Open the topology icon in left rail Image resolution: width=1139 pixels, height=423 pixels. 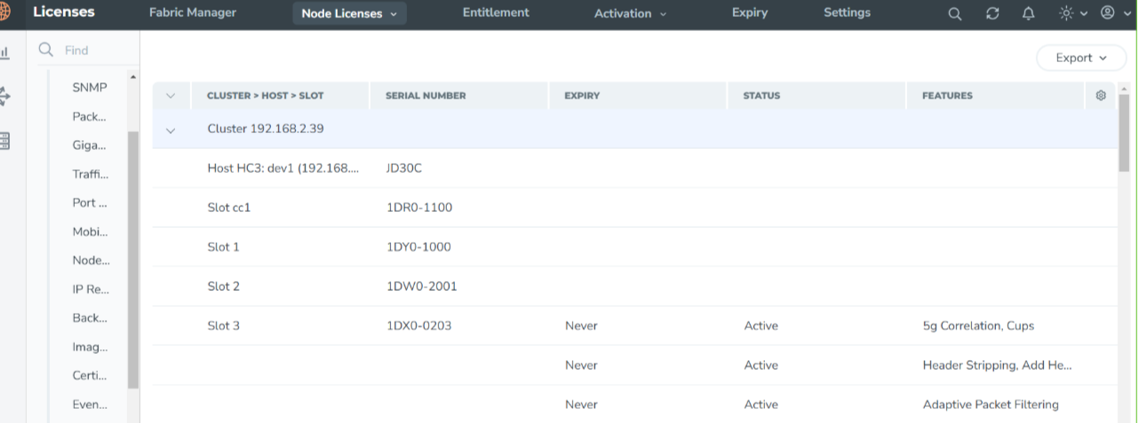click(x=4, y=96)
